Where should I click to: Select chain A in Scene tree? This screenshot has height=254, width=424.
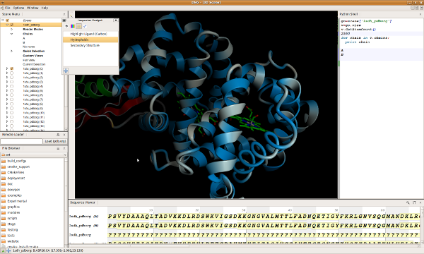(24, 38)
